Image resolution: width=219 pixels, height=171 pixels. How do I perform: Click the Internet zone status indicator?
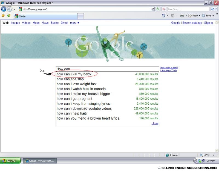(172, 155)
